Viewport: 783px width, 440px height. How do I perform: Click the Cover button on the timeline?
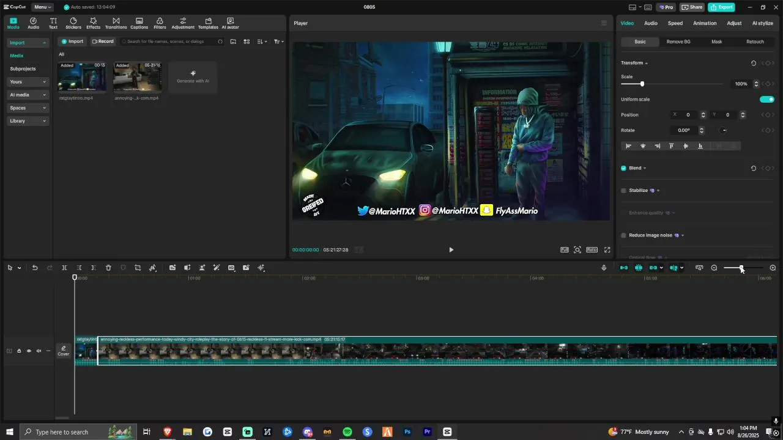(64, 351)
